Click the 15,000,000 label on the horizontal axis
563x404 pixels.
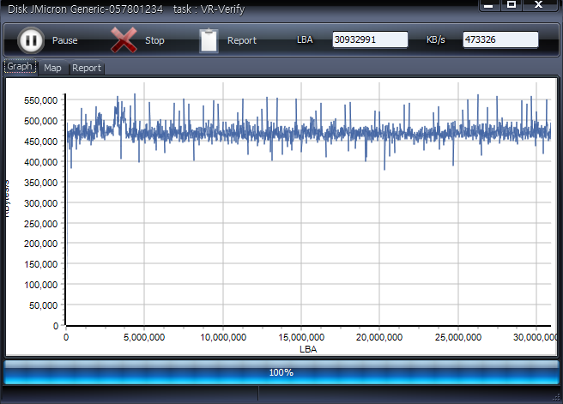click(302, 337)
